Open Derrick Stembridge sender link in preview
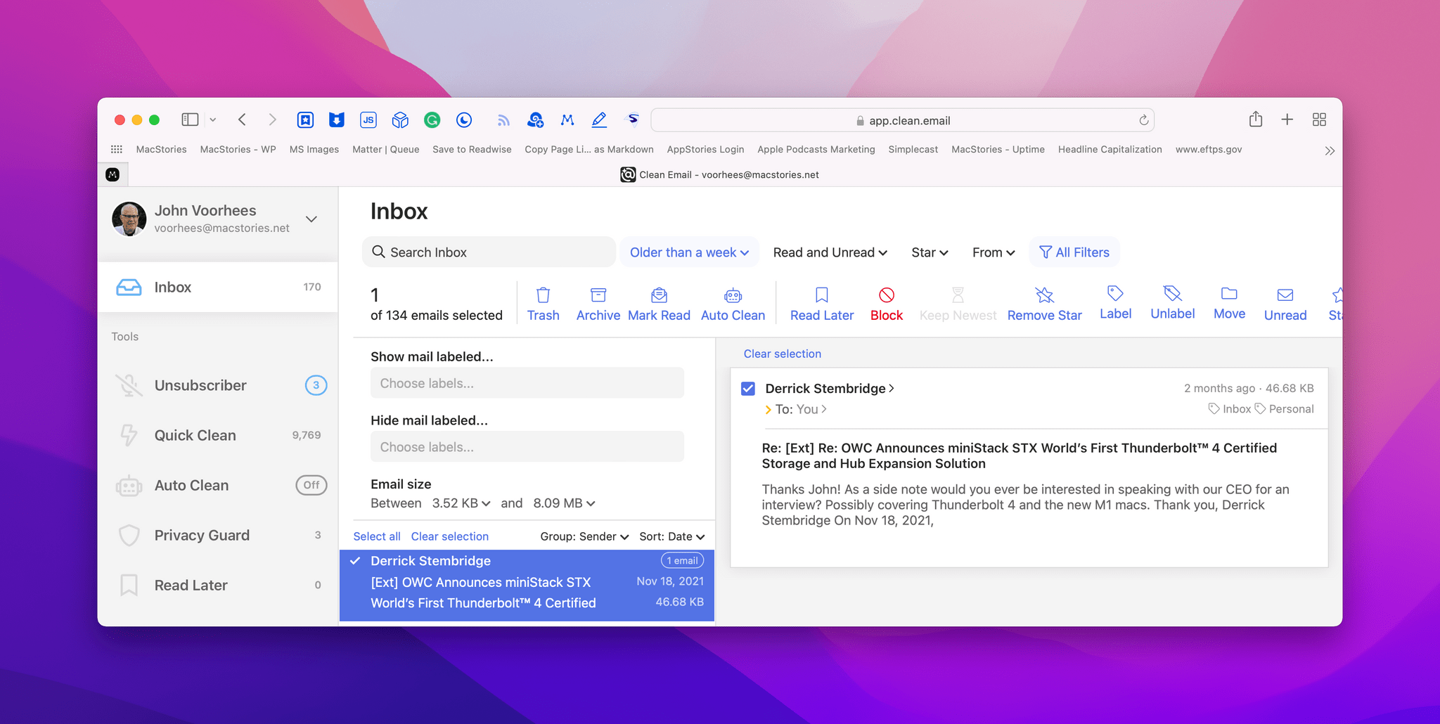The height and width of the screenshot is (724, 1440). click(x=830, y=389)
